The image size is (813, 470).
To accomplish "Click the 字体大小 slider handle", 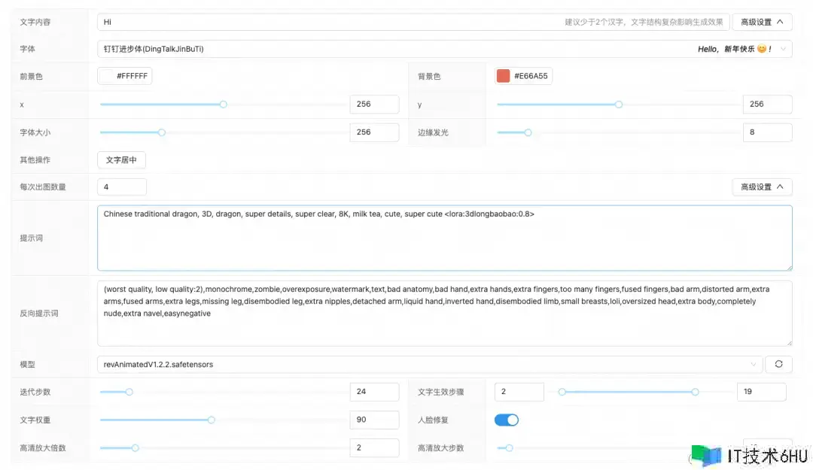I will (x=161, y=132).
